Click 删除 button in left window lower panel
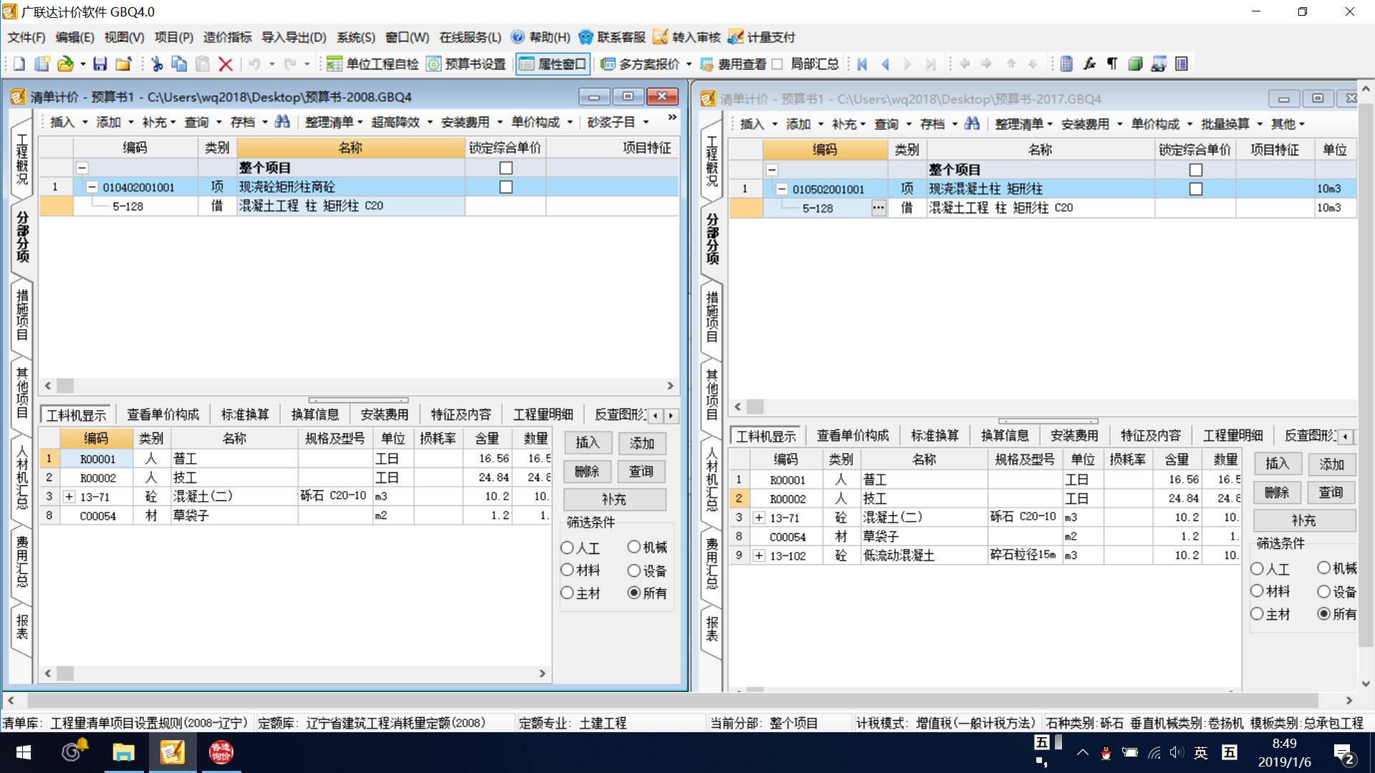Viewport: 1375px width, 773px height. coord(587,472)
